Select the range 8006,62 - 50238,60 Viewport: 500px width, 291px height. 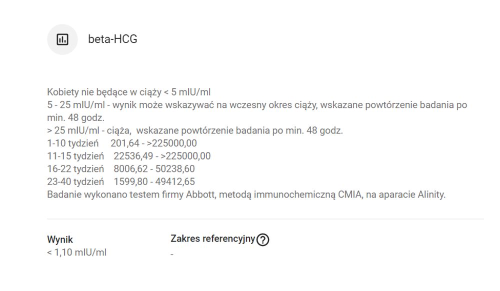point(154,169)
